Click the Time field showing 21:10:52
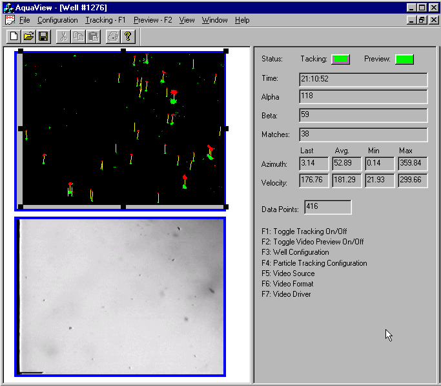 364,80
